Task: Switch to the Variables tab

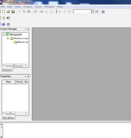Action: pos(8,118)
